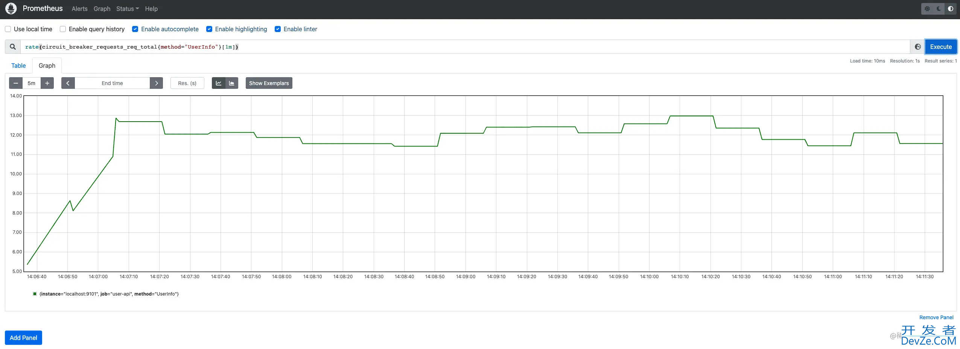The height and width of the screenshot is (349, 960).
Task: Expand the Status dropdown menu
Action: (128, 9)
